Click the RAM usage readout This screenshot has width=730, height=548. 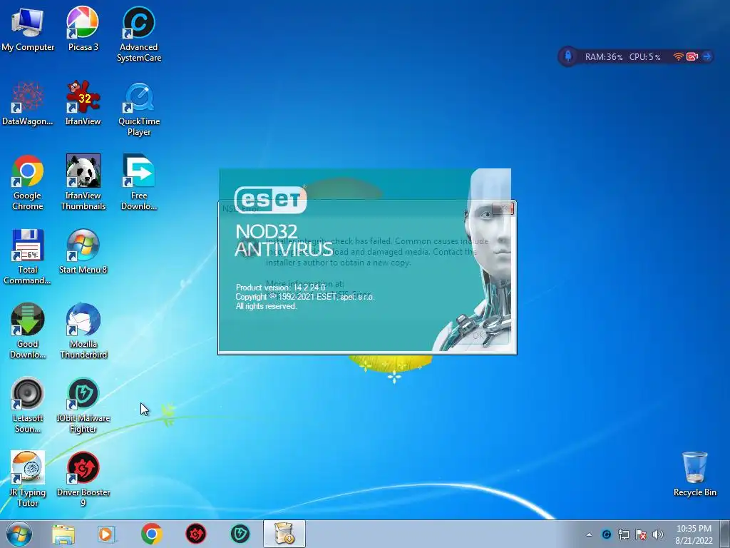click(603, 57)
